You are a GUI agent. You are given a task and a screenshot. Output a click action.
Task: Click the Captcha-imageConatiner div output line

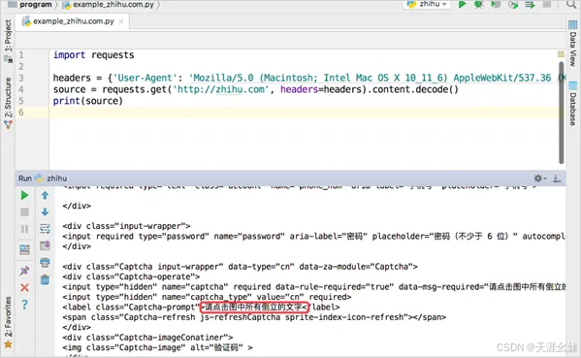click(x=147, y=338)
